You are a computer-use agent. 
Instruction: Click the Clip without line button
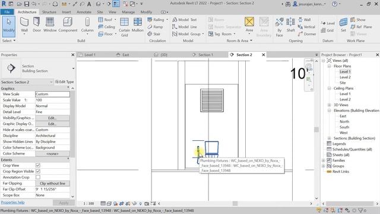[52, 184]
